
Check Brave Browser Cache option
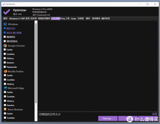[x=5, y=113]
